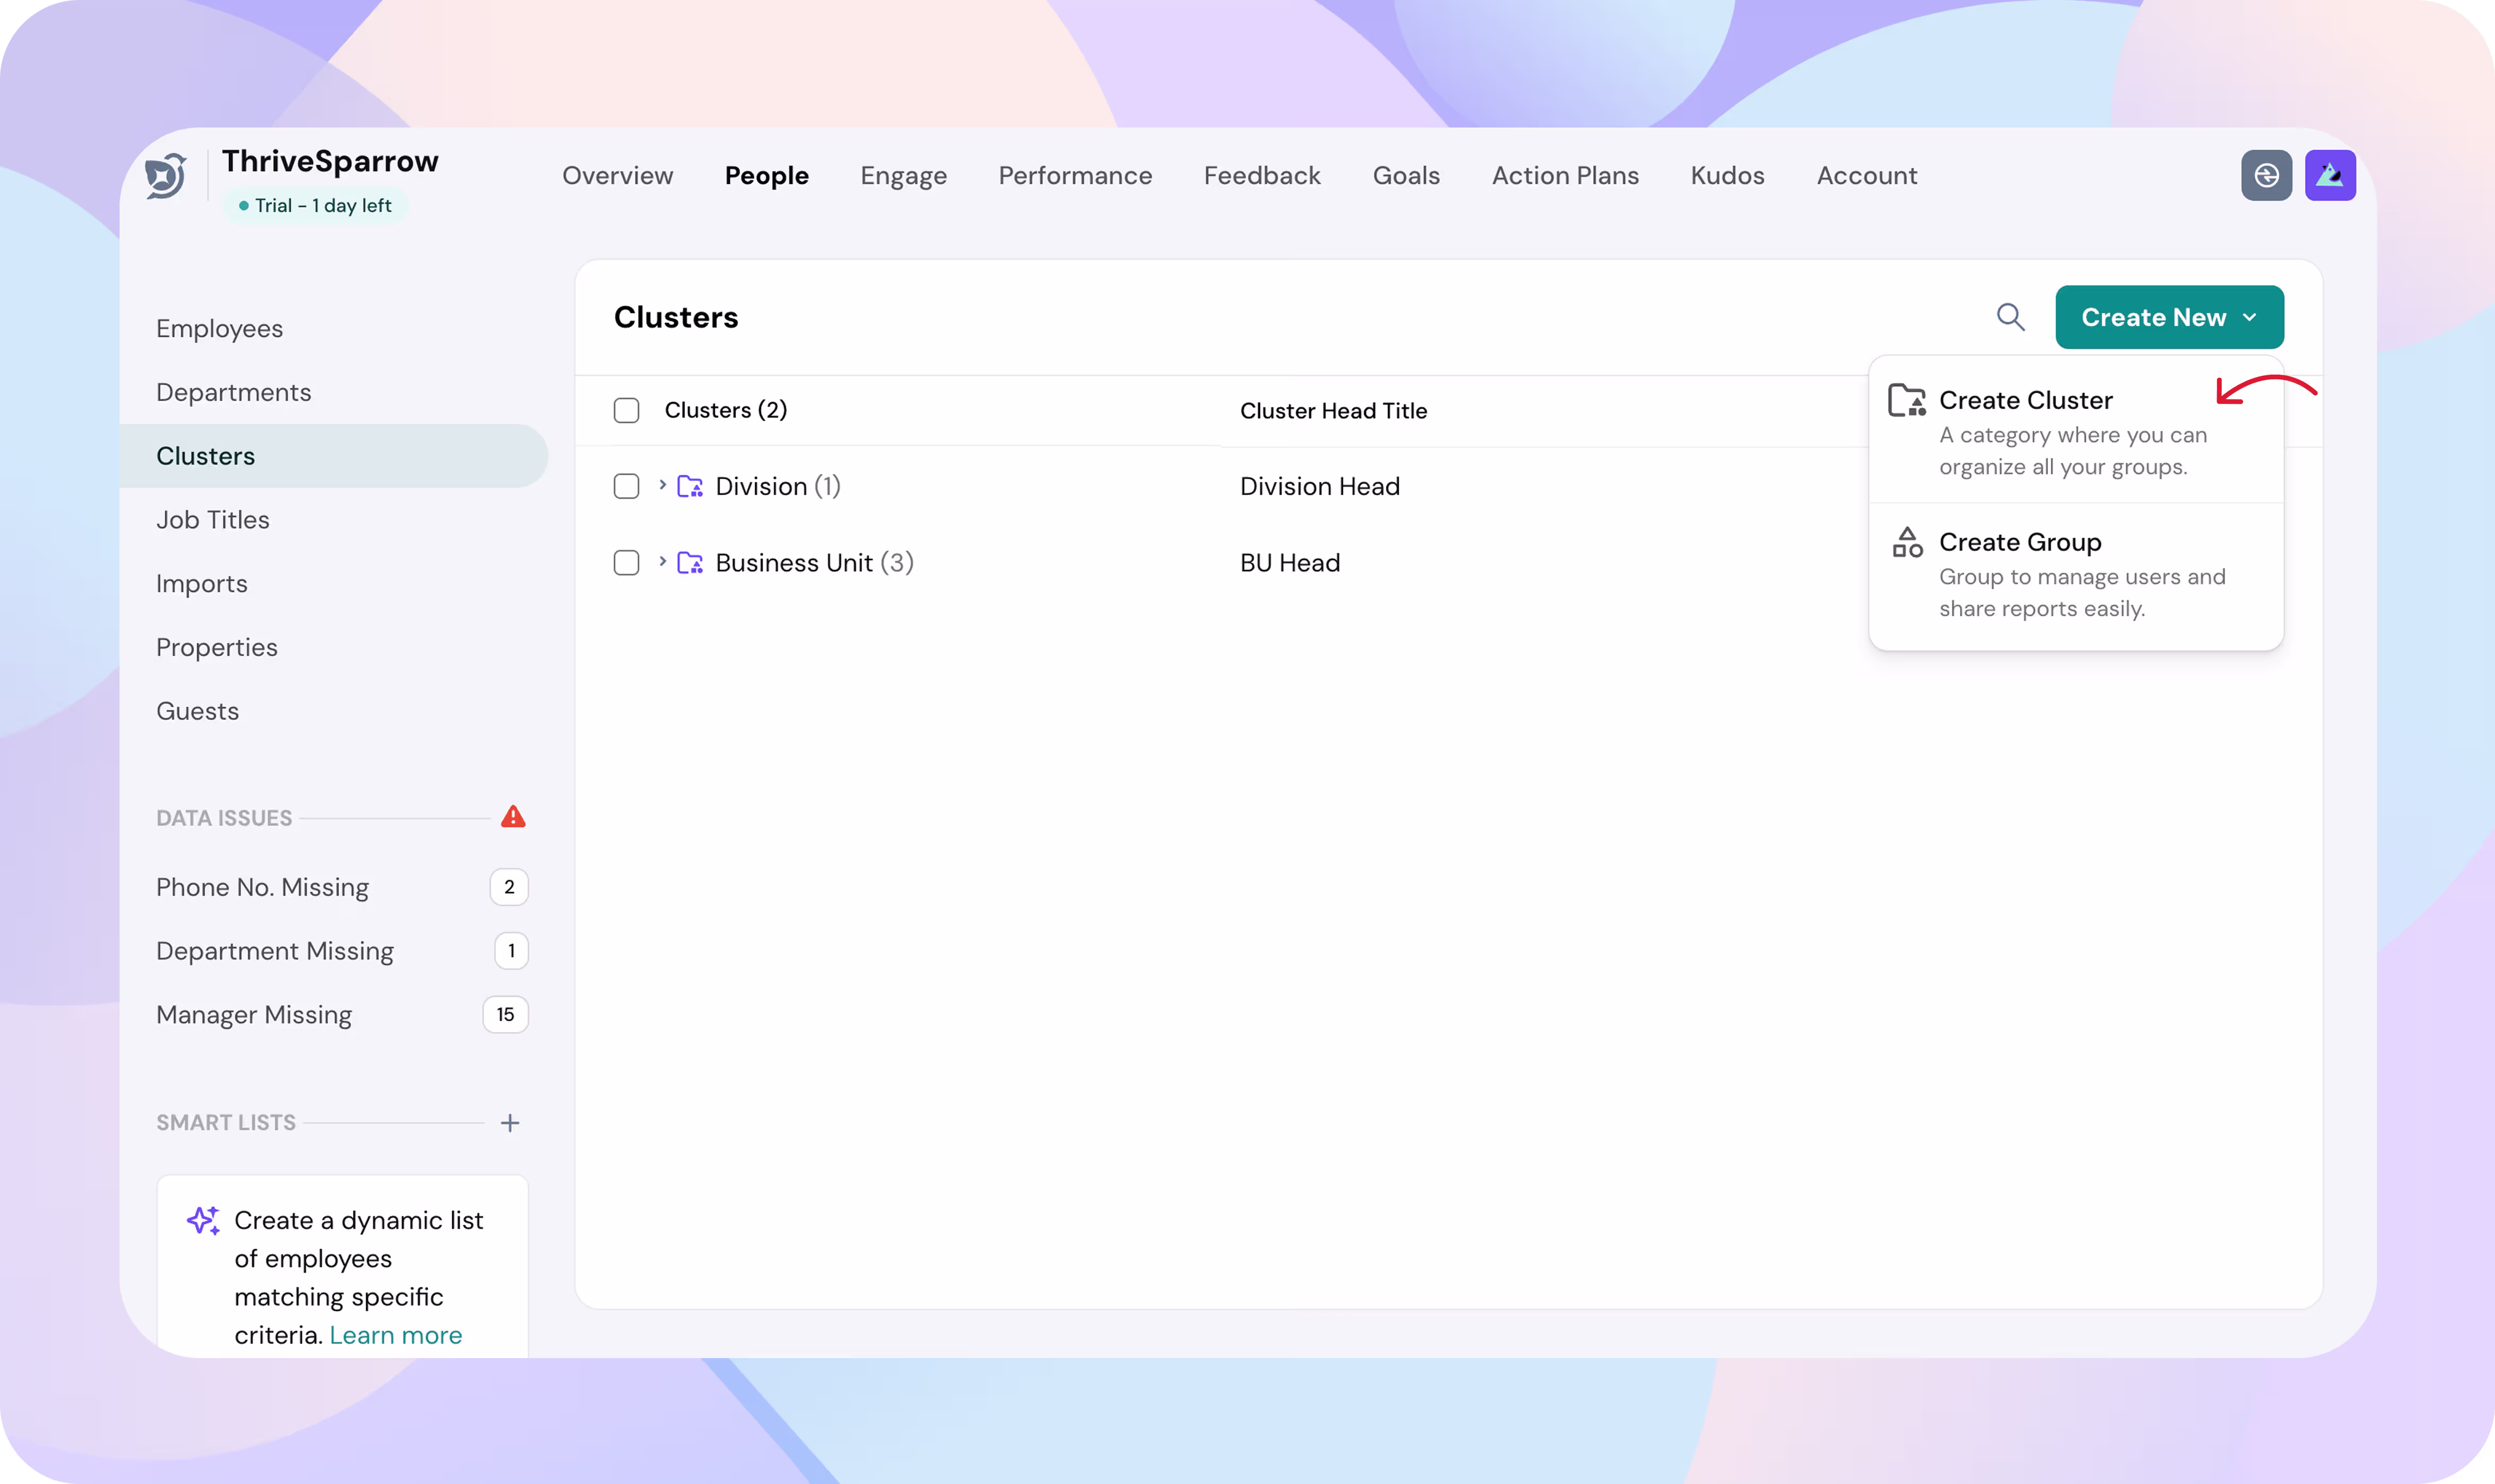Expand the Division cluster chevron
Image resolution: width=2495 pixels, height=1484 pixels.
662,485
